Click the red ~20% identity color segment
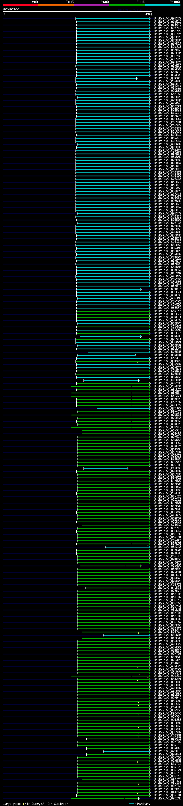 [21, 5]
